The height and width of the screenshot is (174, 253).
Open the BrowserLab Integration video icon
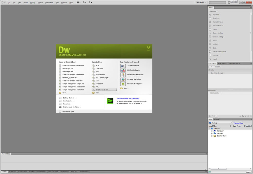(x=123, y=84)
